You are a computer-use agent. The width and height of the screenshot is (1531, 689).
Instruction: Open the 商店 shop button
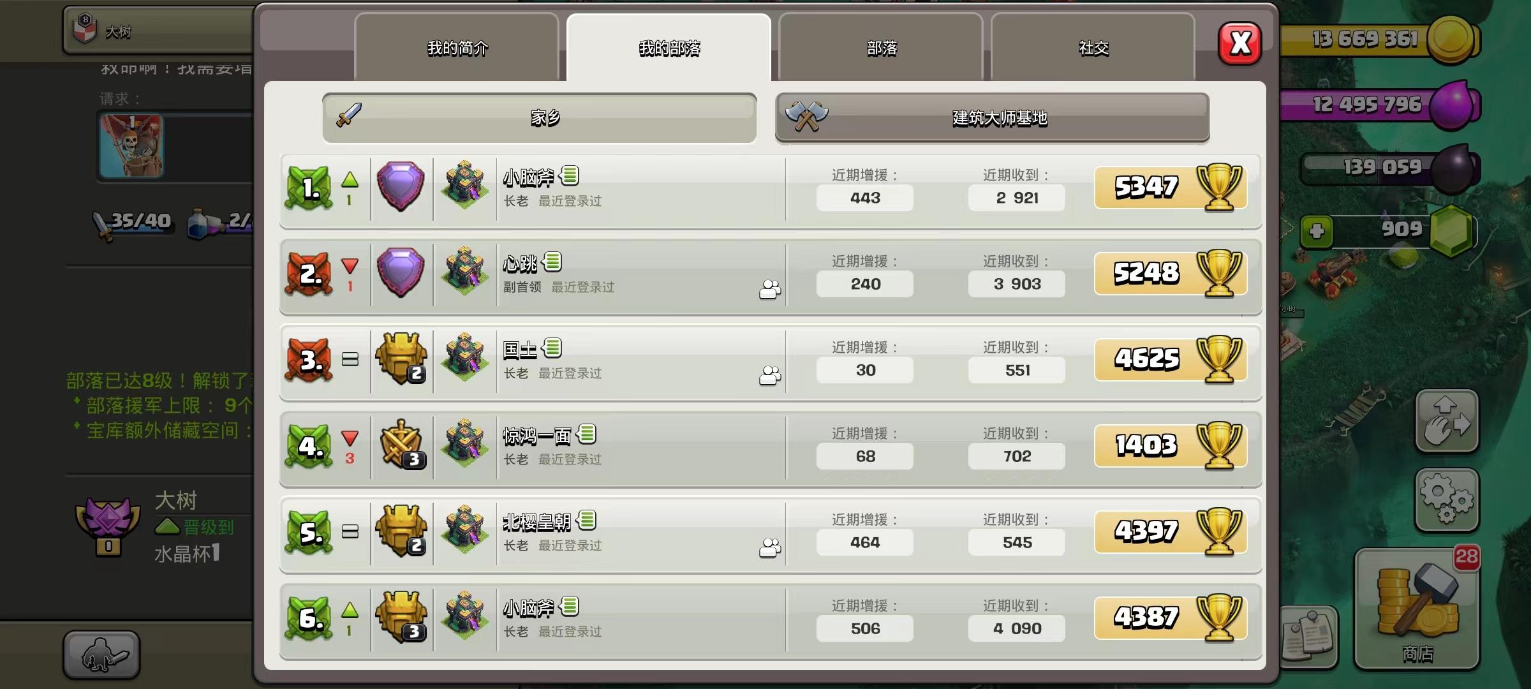[x=1417, y=609]
